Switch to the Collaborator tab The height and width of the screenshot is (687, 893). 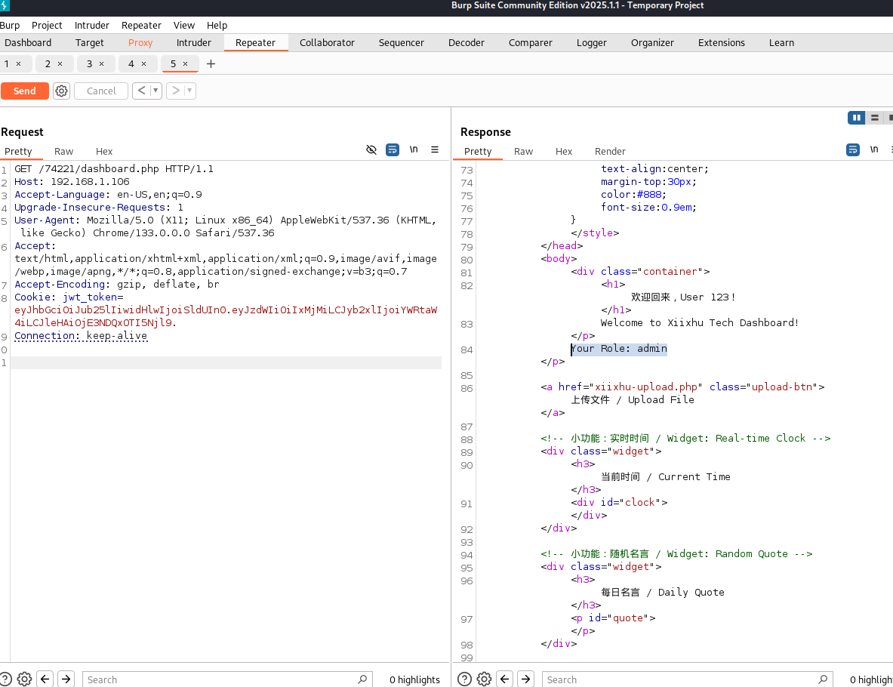point(327,43)
